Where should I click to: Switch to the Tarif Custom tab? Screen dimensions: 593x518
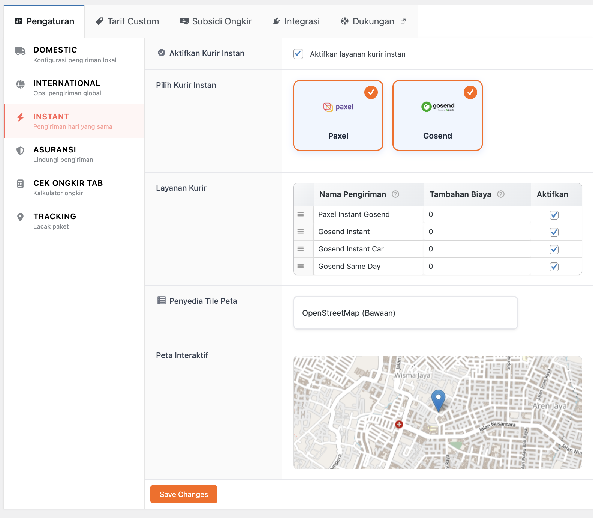point(127,21)
